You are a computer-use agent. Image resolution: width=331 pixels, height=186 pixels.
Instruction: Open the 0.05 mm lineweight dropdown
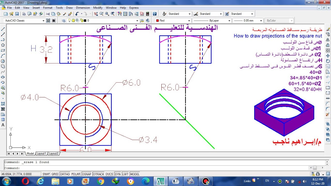click(x=248, y=21)
